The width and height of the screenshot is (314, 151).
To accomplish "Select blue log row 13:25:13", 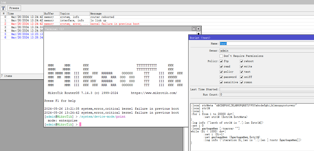I will pyautogui.click(x=22, y=34).
